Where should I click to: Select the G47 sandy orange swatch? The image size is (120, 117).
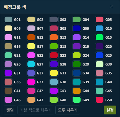(x=31, y=100)
